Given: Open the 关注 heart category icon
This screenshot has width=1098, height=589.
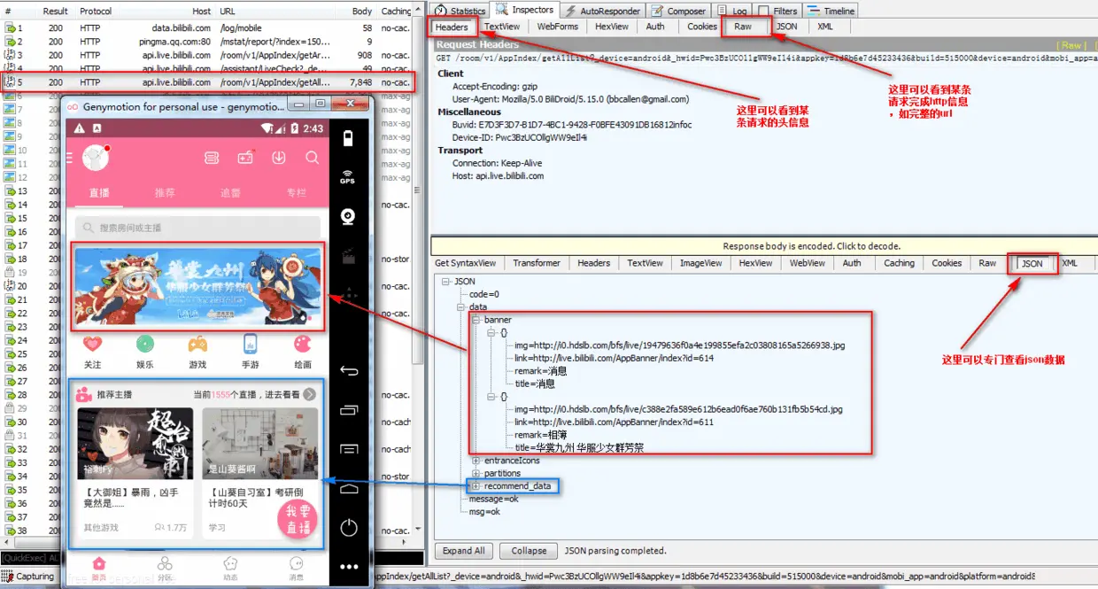Looking at the screenshot, I should coord(92,345).
